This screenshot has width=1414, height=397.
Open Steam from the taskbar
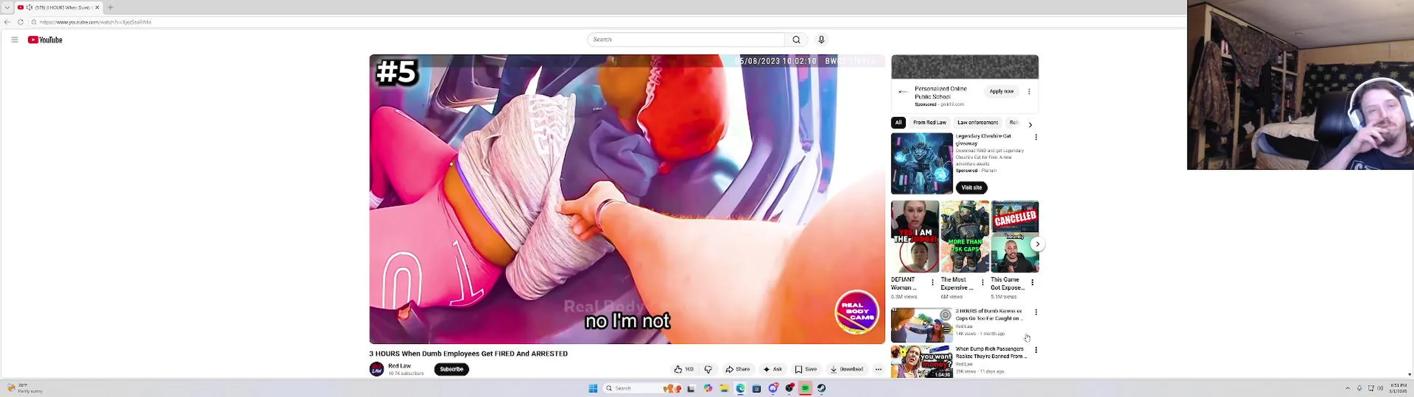(x=821, y=388)
